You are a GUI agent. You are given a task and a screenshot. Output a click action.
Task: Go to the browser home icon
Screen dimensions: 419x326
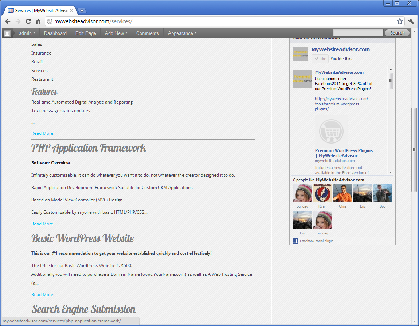[x=39, y=21]
